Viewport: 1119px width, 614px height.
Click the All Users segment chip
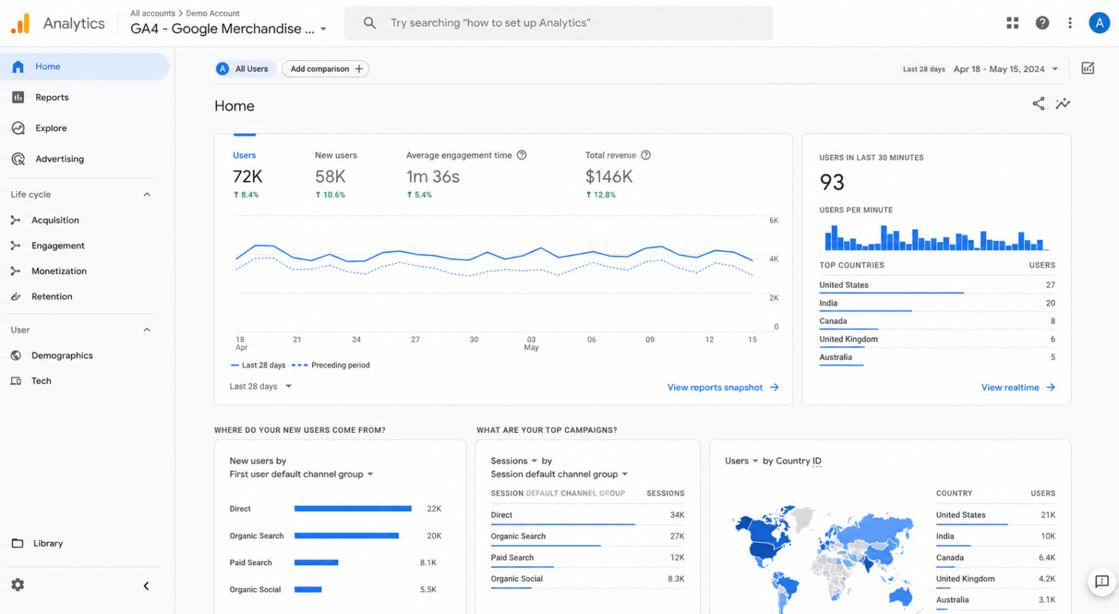244,69
